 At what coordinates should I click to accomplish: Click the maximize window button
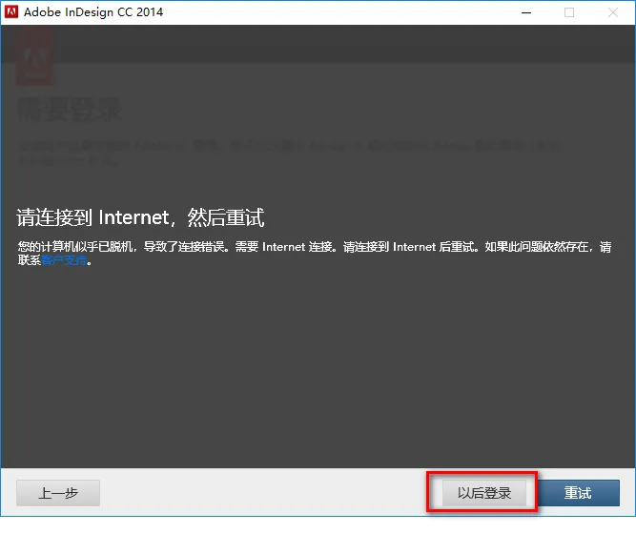(x=569, y=12)
